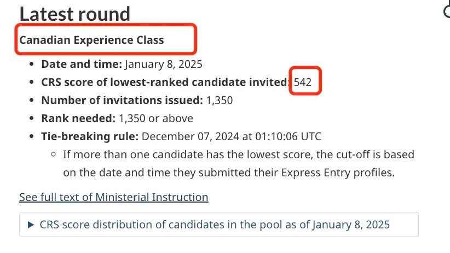Open the CRS score distribution summary text
The width and height of the screenshot is (450, 253).
click(x=215, y=225)
